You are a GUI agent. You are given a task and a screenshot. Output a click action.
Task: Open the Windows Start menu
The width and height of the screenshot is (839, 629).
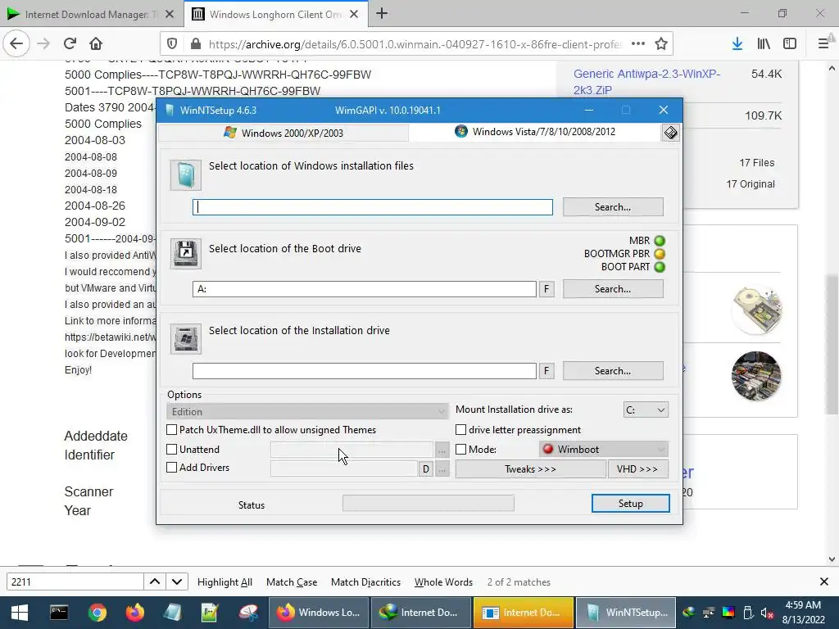[x=20, y=613]
